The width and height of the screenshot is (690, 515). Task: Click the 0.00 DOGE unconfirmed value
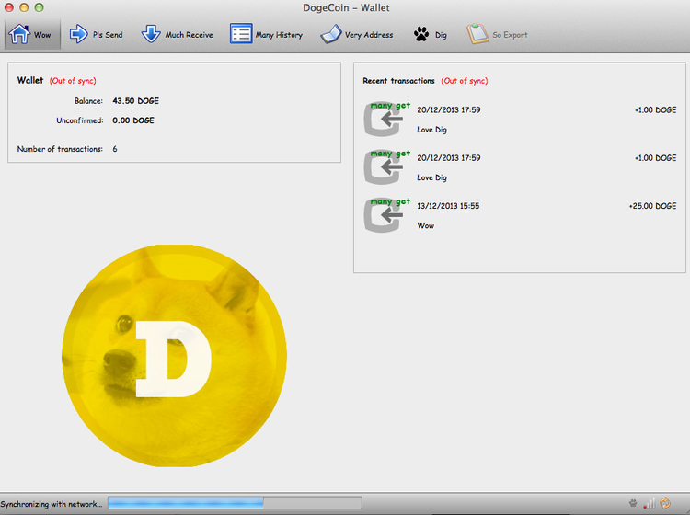pyautogui.click(x=133, y=120)
